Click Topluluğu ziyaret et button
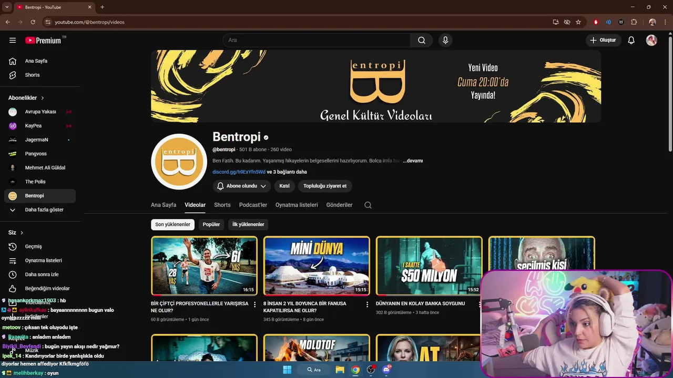Screen dimensions: 673x378 pos(325,186)
